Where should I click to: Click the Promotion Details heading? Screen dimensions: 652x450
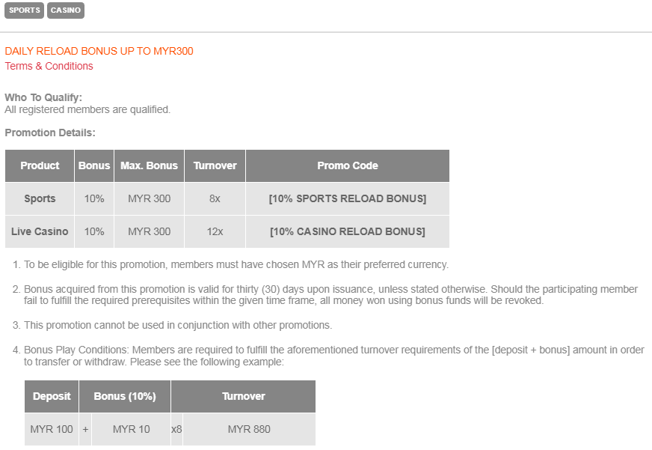(50, 133)
